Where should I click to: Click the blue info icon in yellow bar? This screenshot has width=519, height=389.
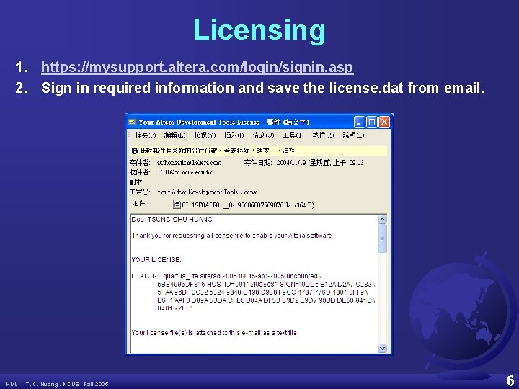134,151
